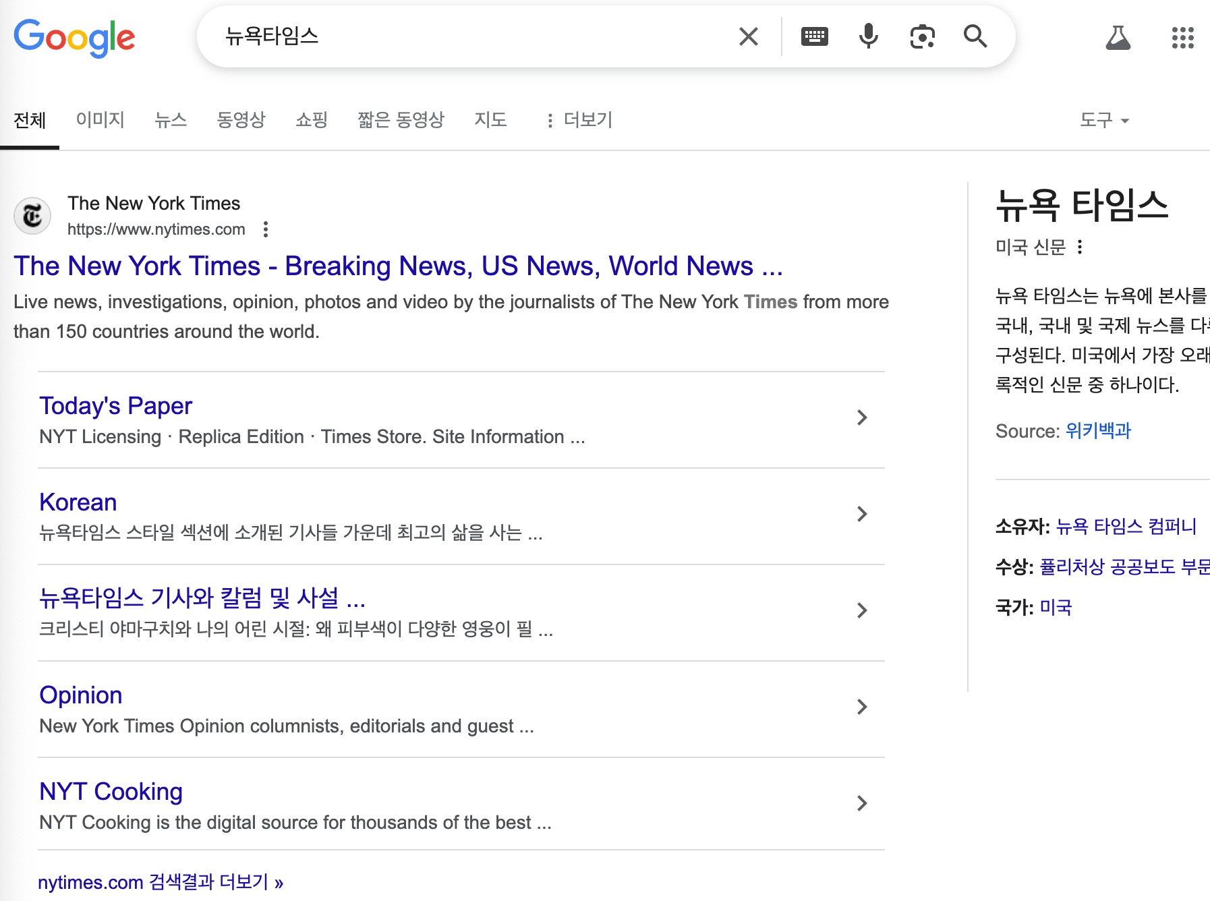Click The New York Times site name
The image size is (1210, 901).
pyautogui.click(x=154, y=203)
